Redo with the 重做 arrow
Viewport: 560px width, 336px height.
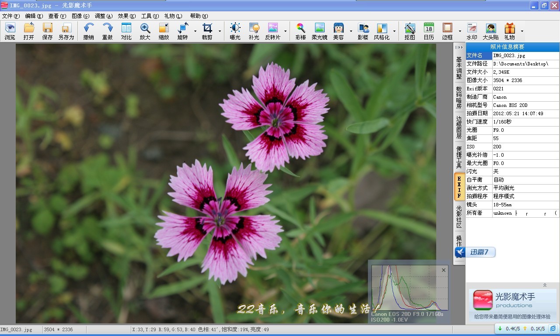107,31
